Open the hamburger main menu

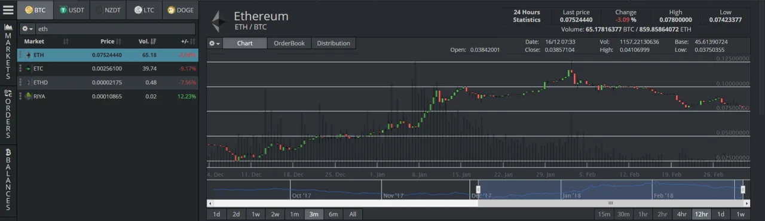[8, 10]
